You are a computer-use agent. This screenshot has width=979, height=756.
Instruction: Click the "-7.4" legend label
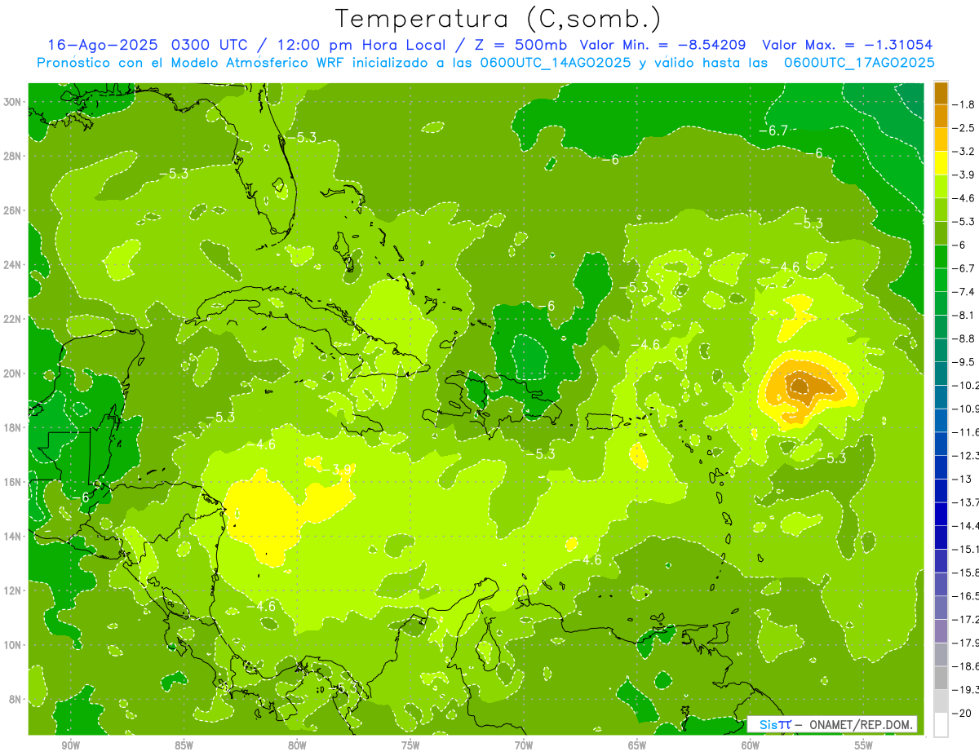coord(965,292)
